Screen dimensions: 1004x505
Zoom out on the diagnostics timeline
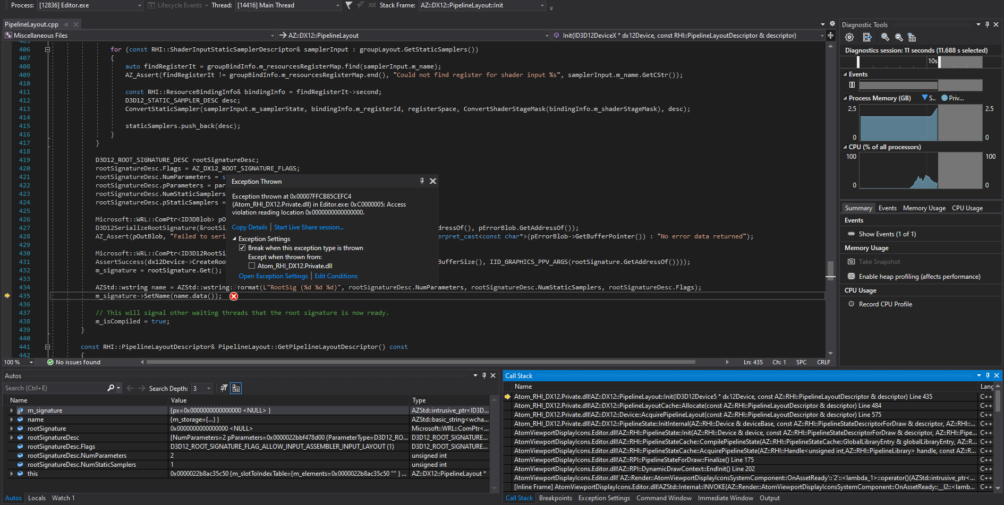(899, 37)
